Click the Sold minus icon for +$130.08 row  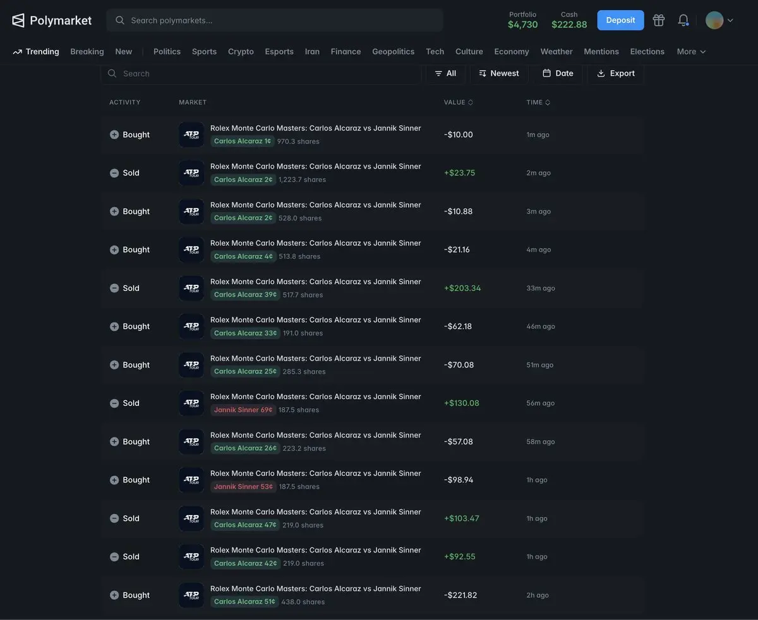[114, 403]
